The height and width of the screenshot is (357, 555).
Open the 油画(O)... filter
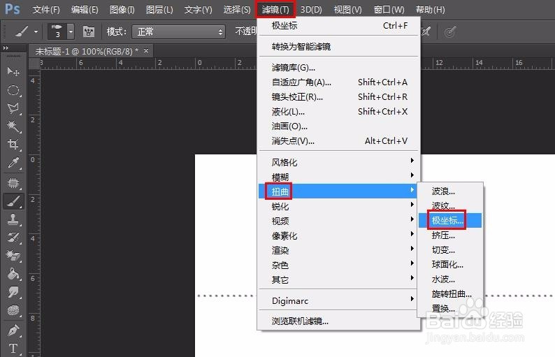[339, 126]
